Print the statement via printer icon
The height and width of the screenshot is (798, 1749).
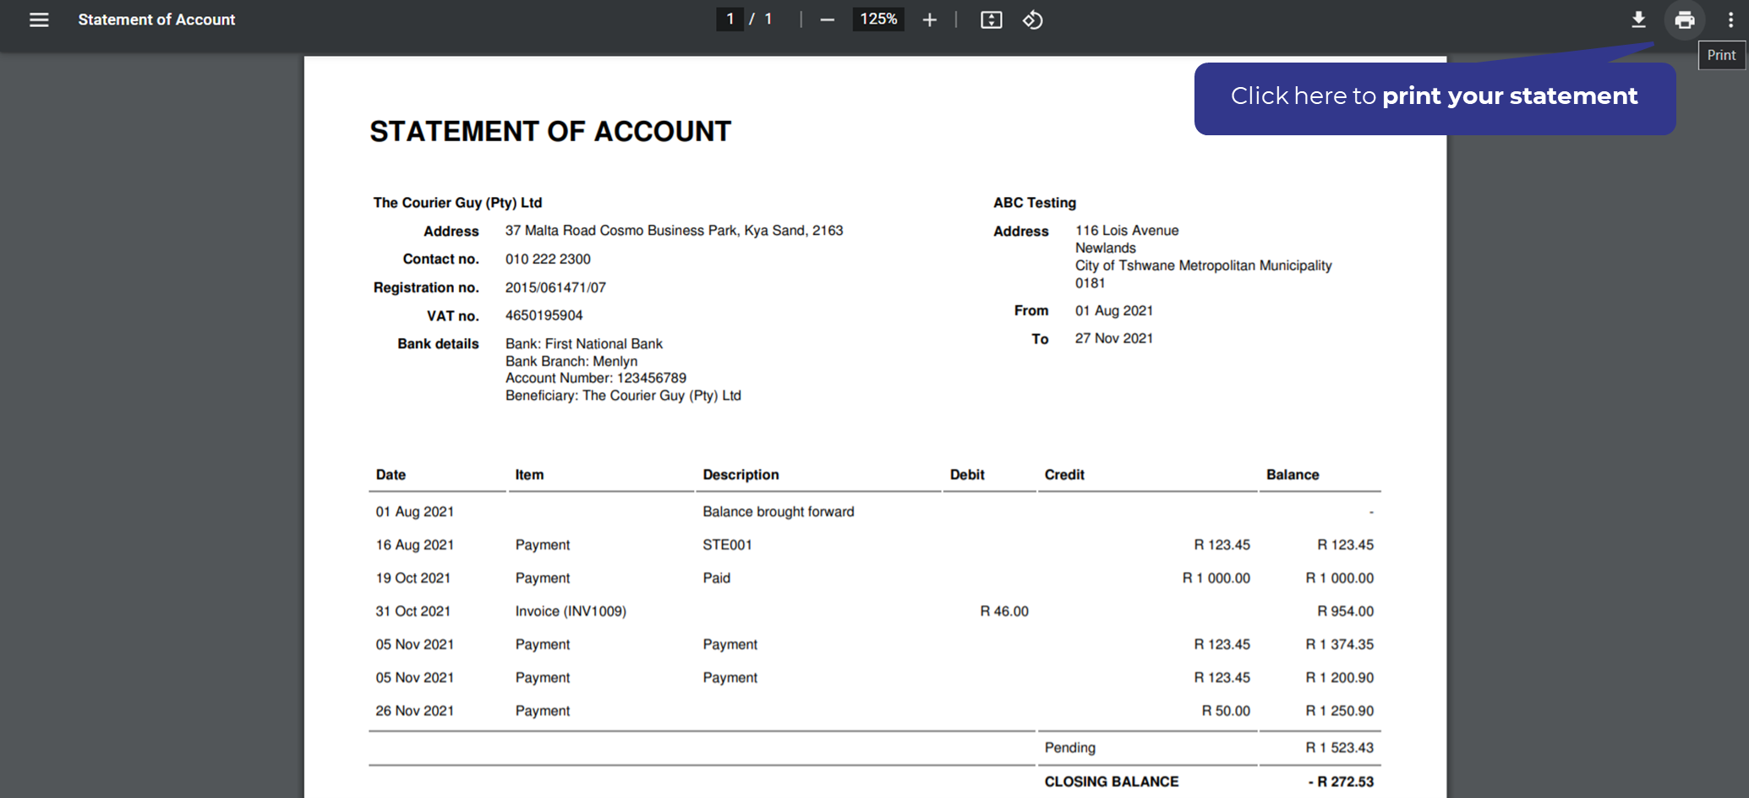click(x=1684, y=19)
